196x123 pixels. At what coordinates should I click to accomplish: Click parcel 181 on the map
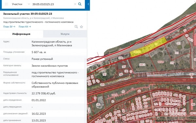pyautogui.click(x=105, y=74)
